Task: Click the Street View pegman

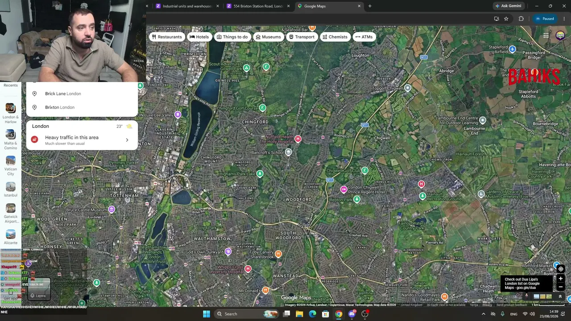Action: (x=526, y=296)
